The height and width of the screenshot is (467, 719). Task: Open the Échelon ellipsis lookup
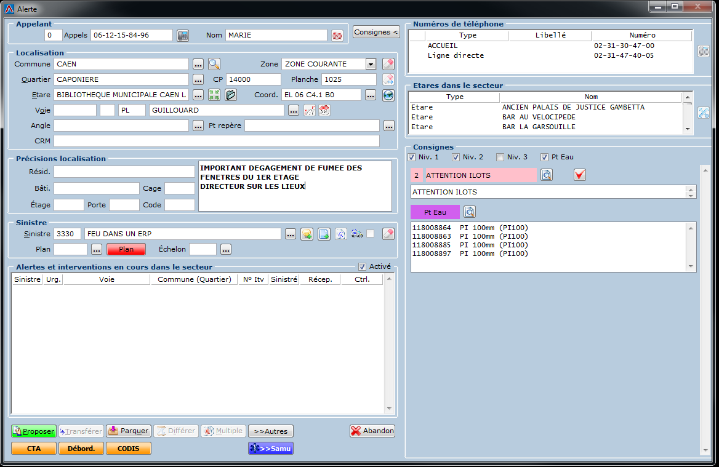coord(225,249)
